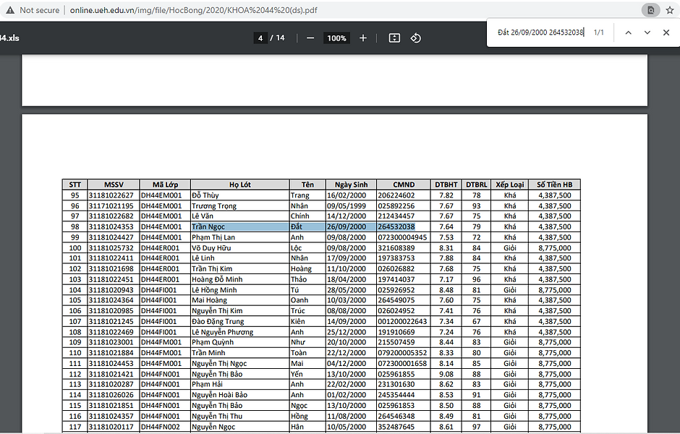Click the class code DH44ER001 in row 101
Viewport: 680px width, 434px height.
160,258
